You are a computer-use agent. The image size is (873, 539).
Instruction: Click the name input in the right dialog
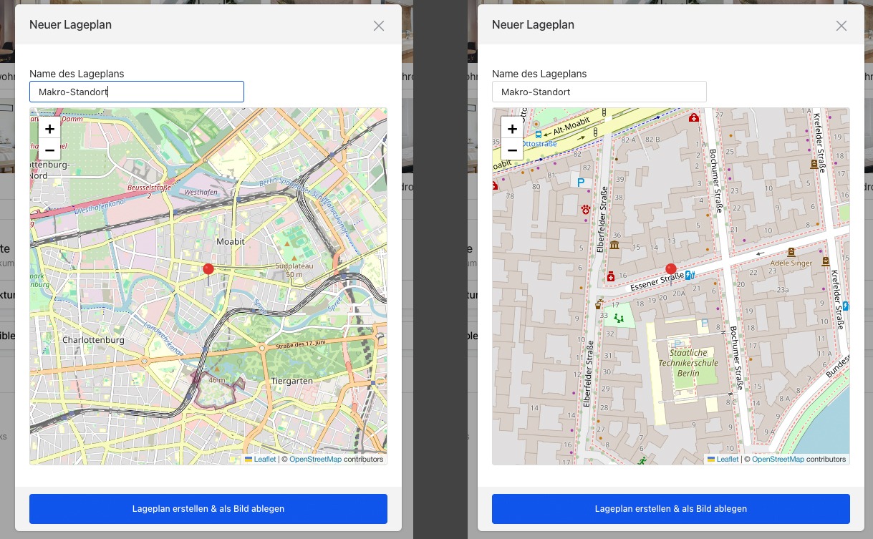[599, 92]
